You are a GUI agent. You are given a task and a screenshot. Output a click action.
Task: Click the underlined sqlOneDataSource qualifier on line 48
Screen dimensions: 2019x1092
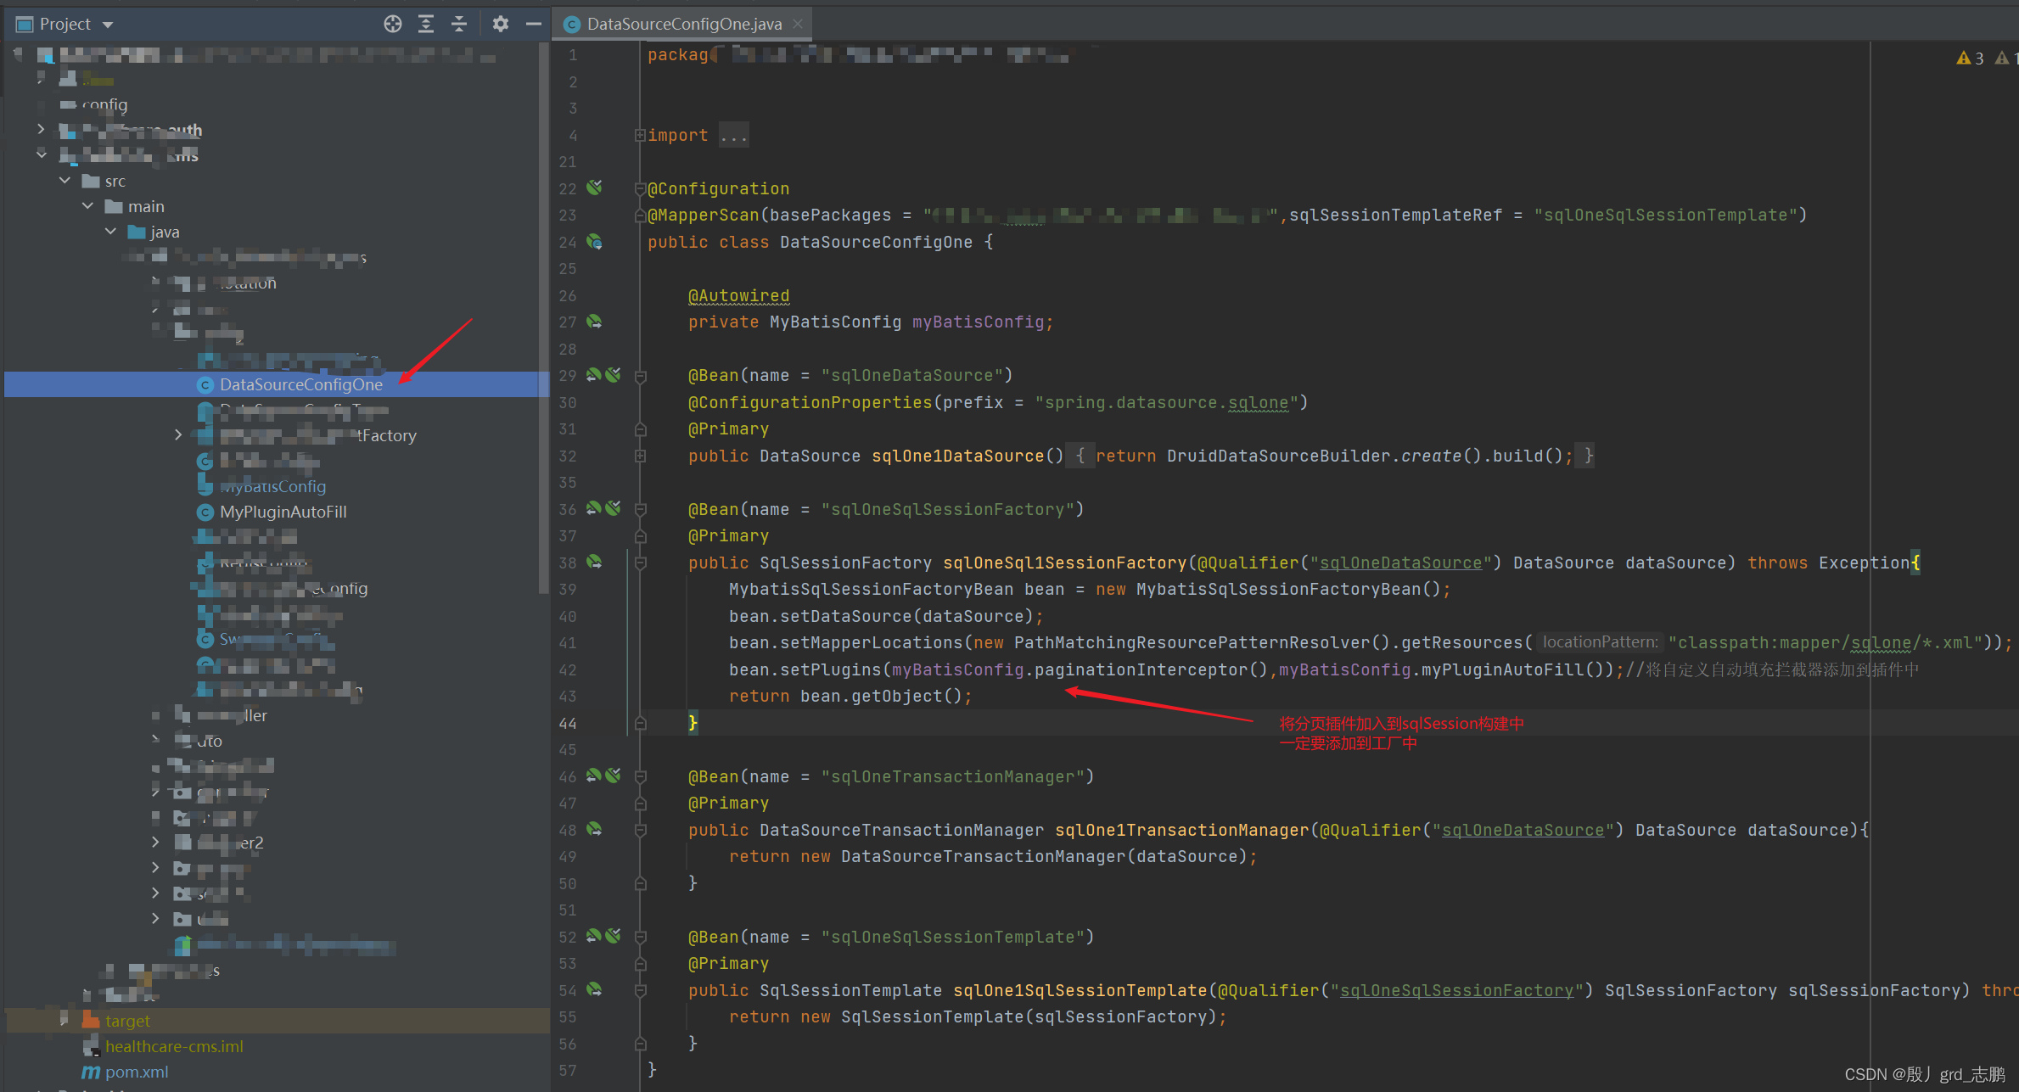coord(1523,830)
